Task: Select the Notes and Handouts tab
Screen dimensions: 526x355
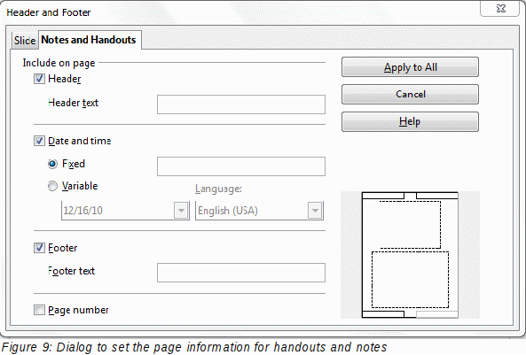Action: pos(89,40)
